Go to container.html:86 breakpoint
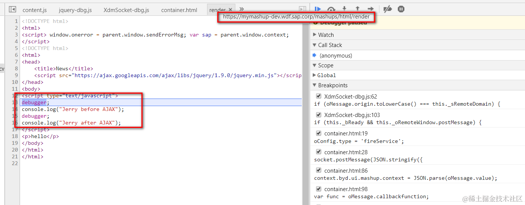This screenshot has width=525, height=205. tap(346, 170)
